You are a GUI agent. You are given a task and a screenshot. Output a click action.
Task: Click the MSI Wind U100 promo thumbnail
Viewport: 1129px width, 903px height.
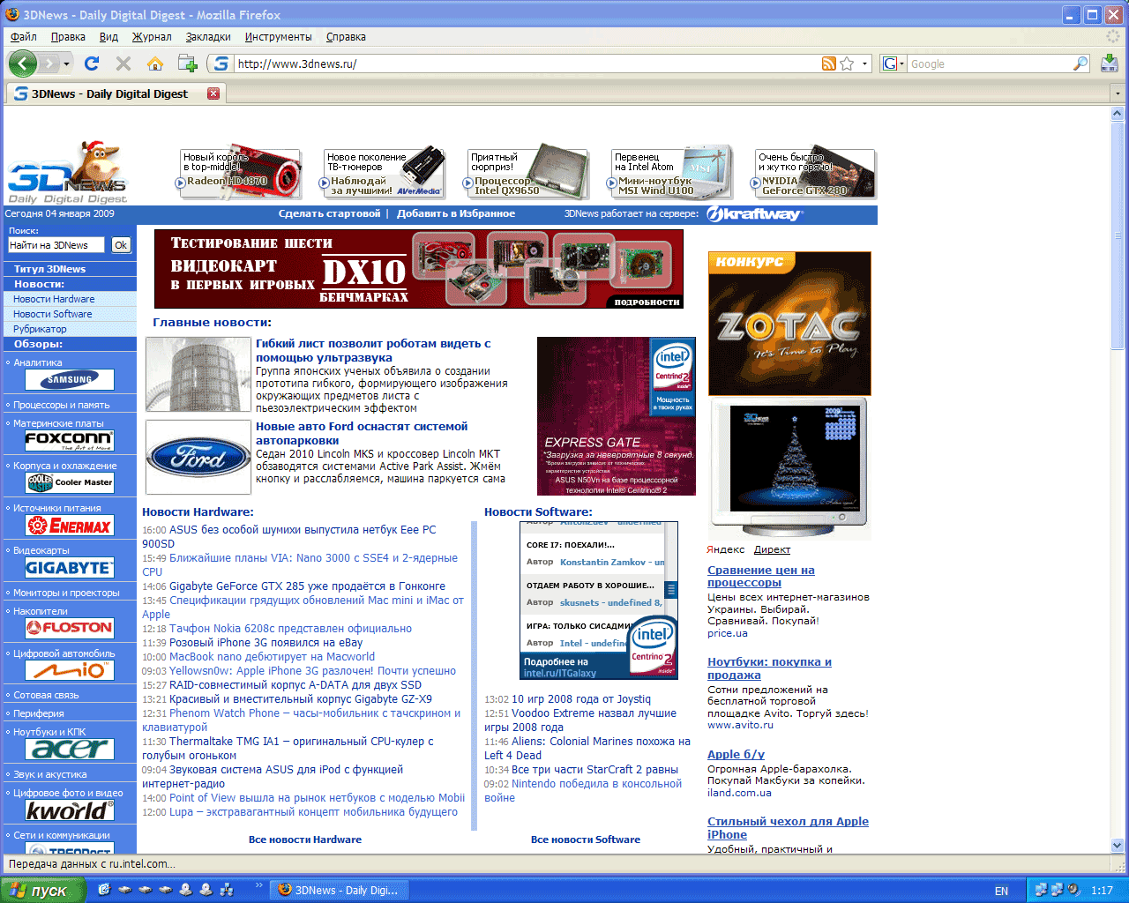671,173
